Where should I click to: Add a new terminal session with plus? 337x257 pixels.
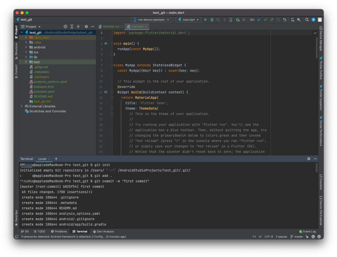pyautogui.click(x=56, y=158)
